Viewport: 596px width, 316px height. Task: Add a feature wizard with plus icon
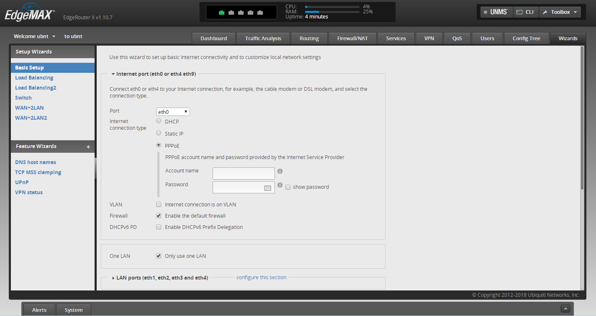(x=88, y=147)
